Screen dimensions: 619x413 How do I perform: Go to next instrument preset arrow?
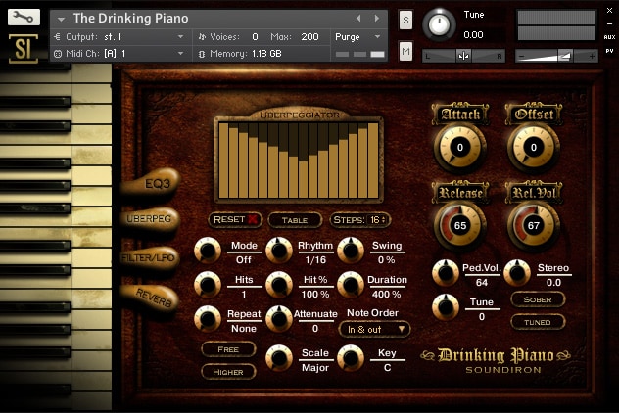point(377,19)
